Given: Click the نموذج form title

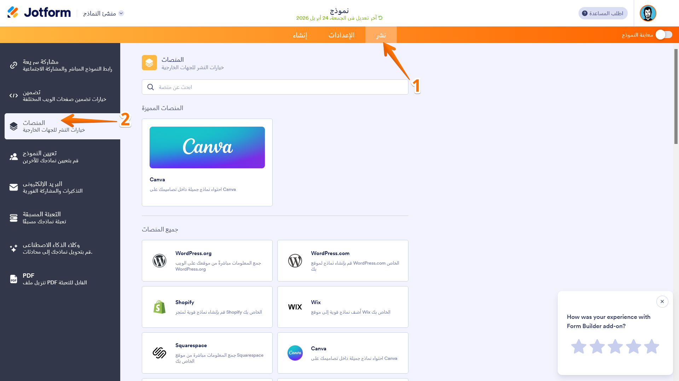Looking at the screenshot, I should click(339, 10).
